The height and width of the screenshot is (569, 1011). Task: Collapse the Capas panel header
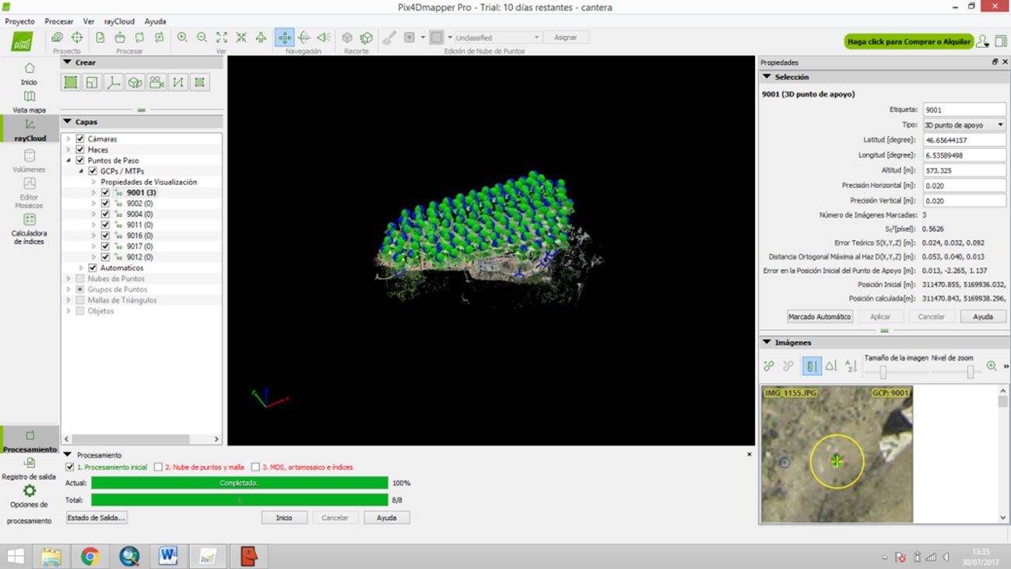pos(68,121)
